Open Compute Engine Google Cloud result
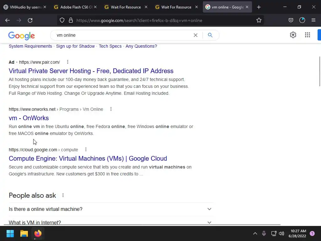This screenshot has width=321, height=241. (88, 158)
